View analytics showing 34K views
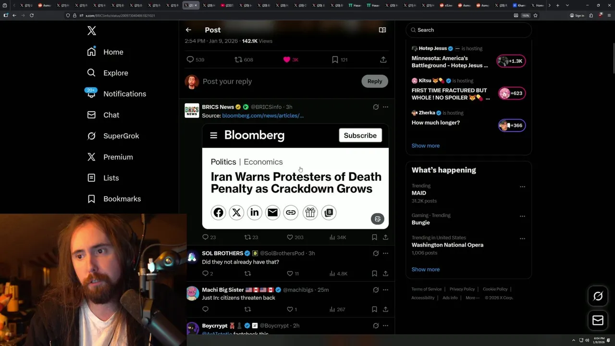This screenshot has width=615, height=346. (338, 237)
